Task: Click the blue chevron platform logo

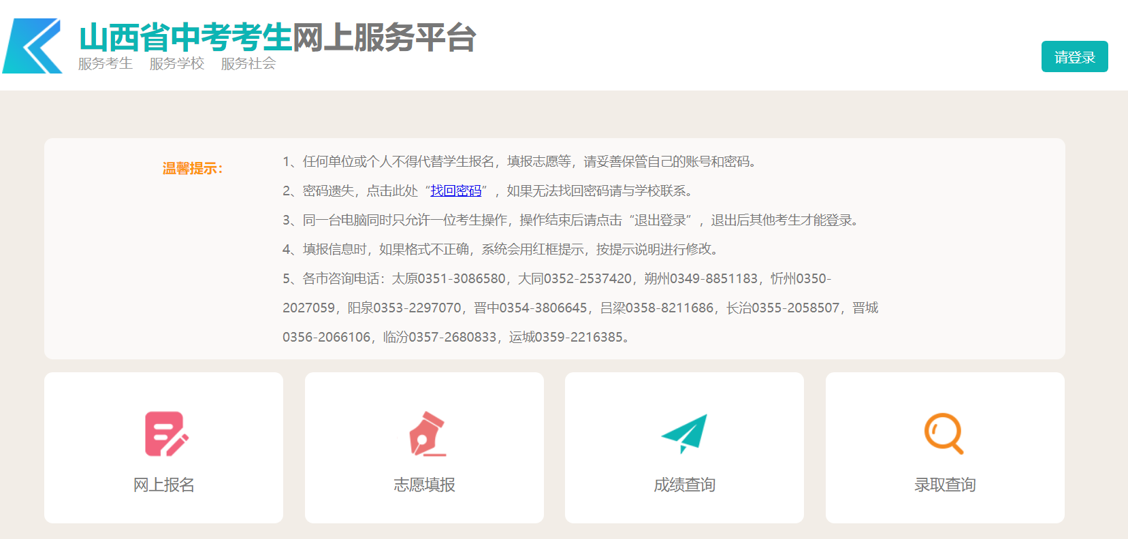Action: click(33, 46)
